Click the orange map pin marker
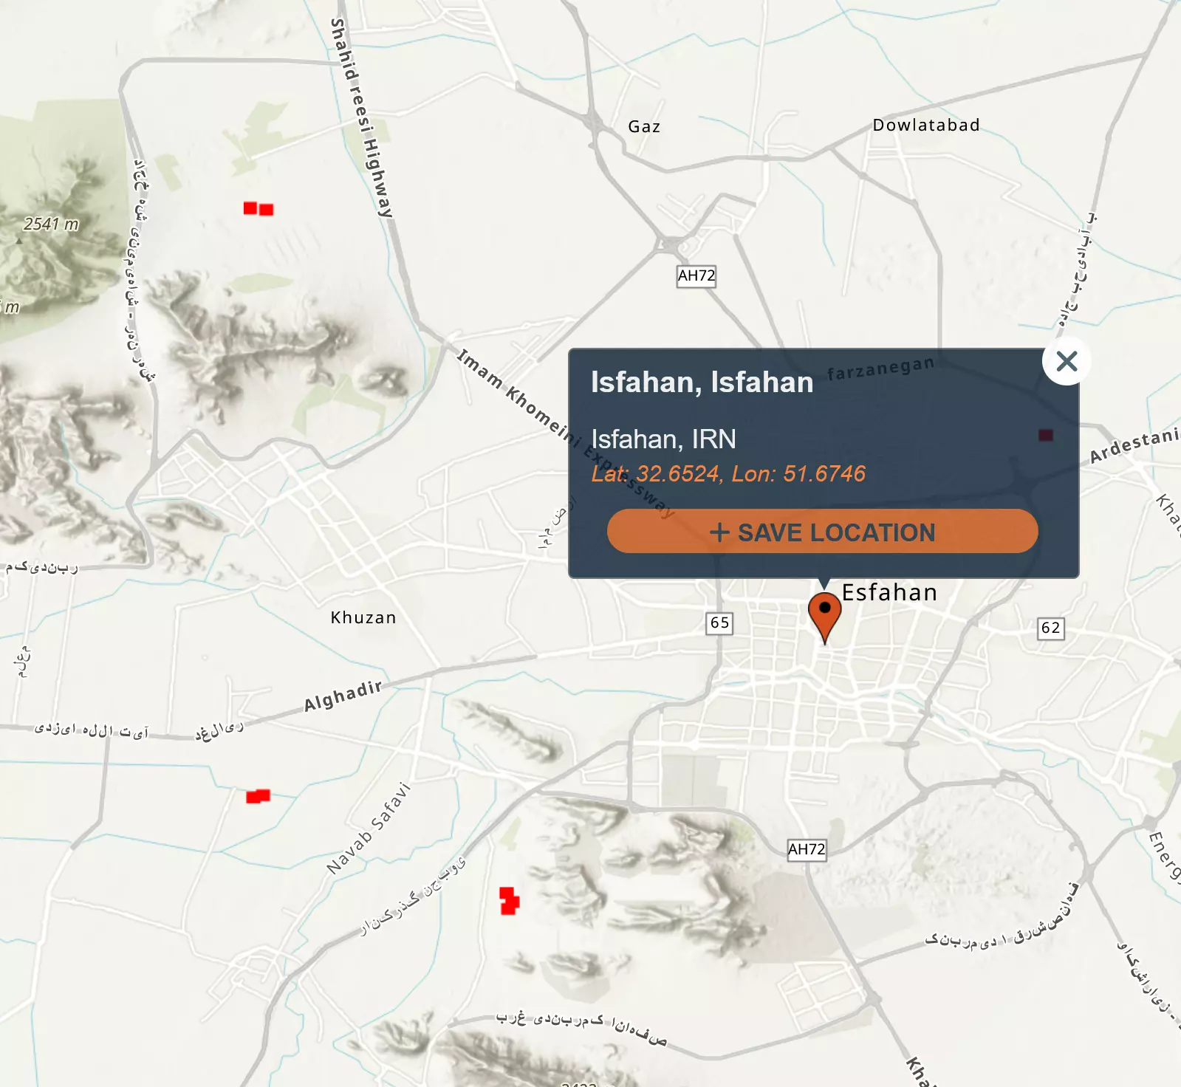The image size is (1181, 1087). tap(824, 617)
